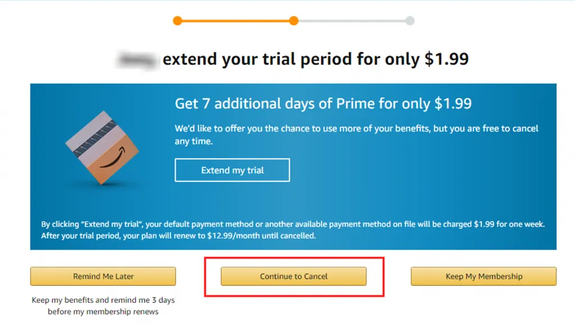
Task: Click the first orange progress step dot
Action: (177, 21)
